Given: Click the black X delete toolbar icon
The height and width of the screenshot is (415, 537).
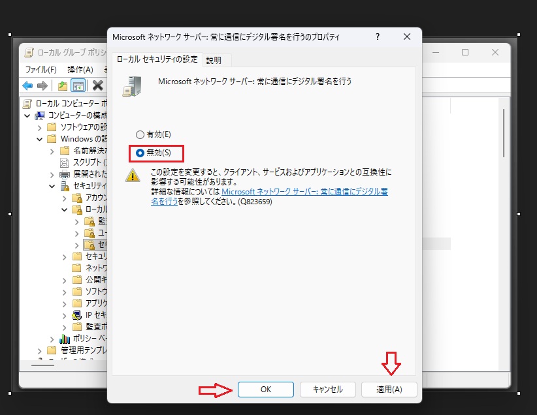Looking at the screenshot, I should tap(98, 85).
